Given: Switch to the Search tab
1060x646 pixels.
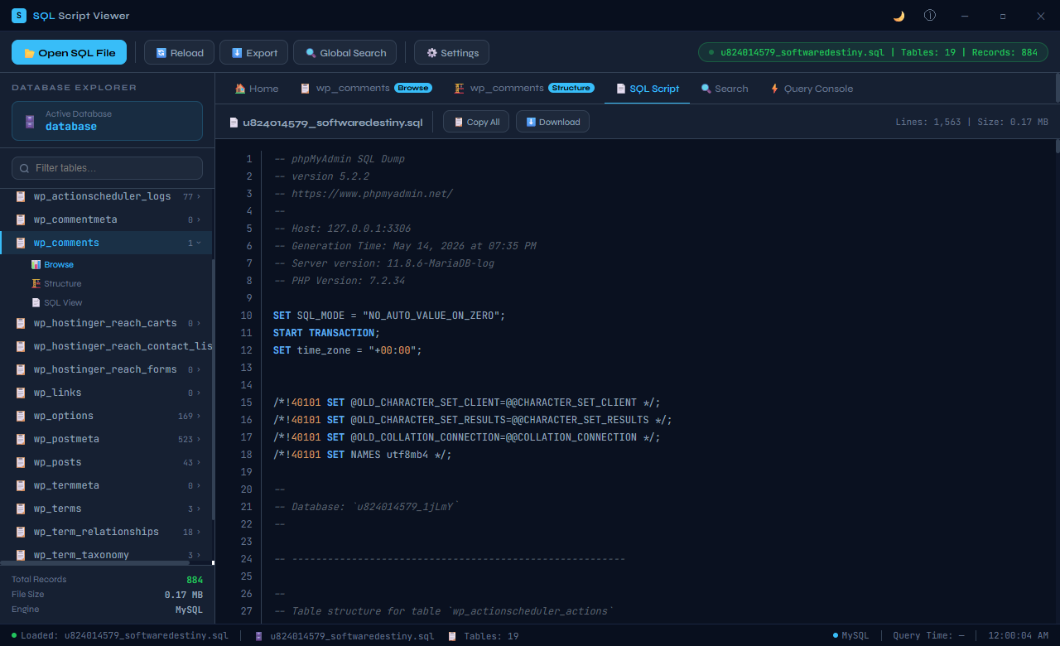Looking at the screenshot, I should coord(725,88).
